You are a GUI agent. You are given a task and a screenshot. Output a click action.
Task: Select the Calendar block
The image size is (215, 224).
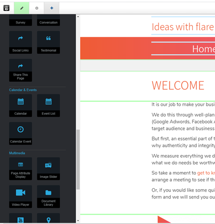[x=21, y=105]
